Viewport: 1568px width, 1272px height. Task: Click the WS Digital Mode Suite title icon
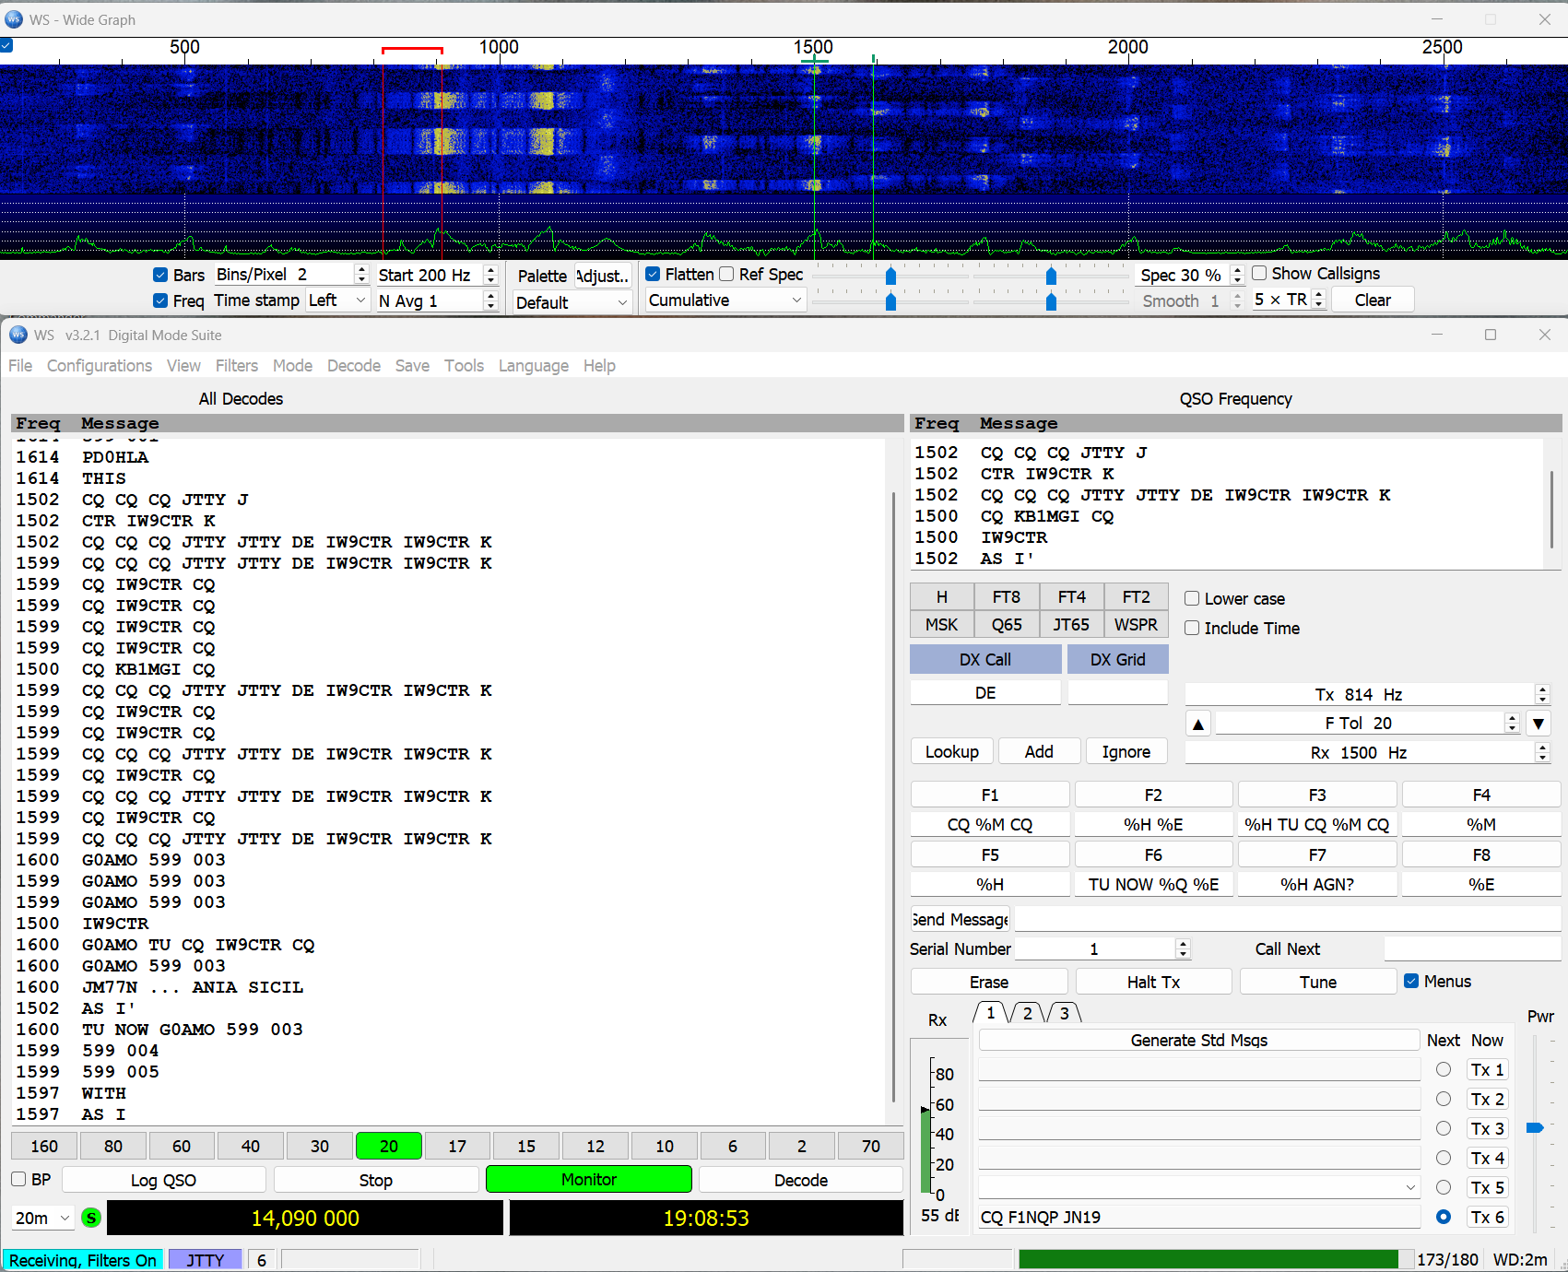18,335
